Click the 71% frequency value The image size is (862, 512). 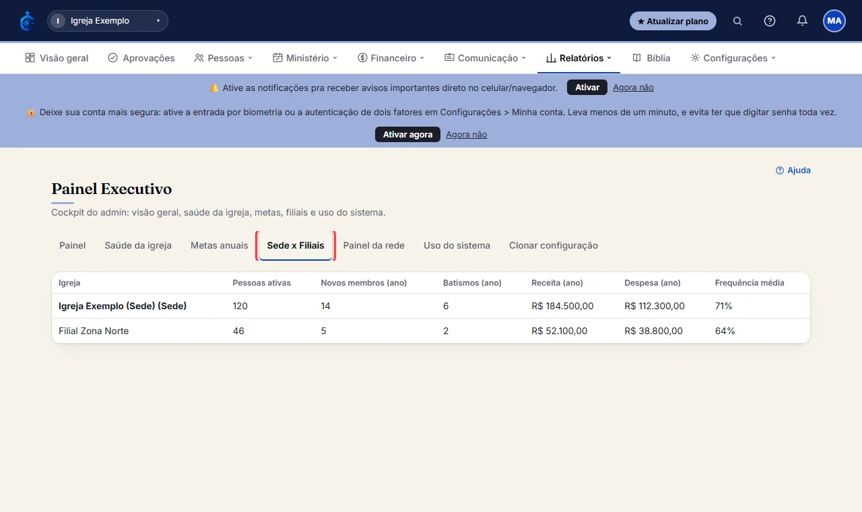click(x=723, y=306)
